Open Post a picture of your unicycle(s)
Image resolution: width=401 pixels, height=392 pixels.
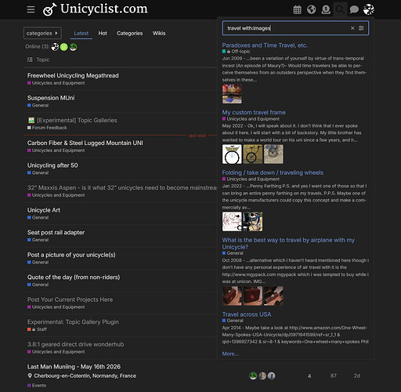(x=71, y=255)
